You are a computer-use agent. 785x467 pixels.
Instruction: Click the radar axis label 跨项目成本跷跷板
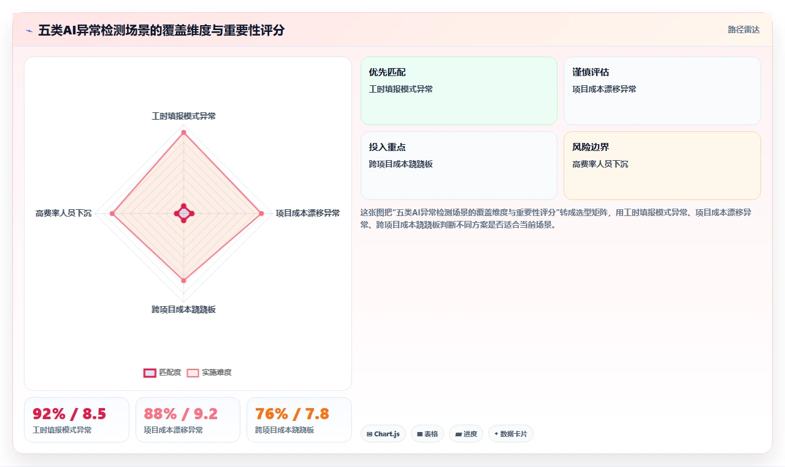point(183,309)
